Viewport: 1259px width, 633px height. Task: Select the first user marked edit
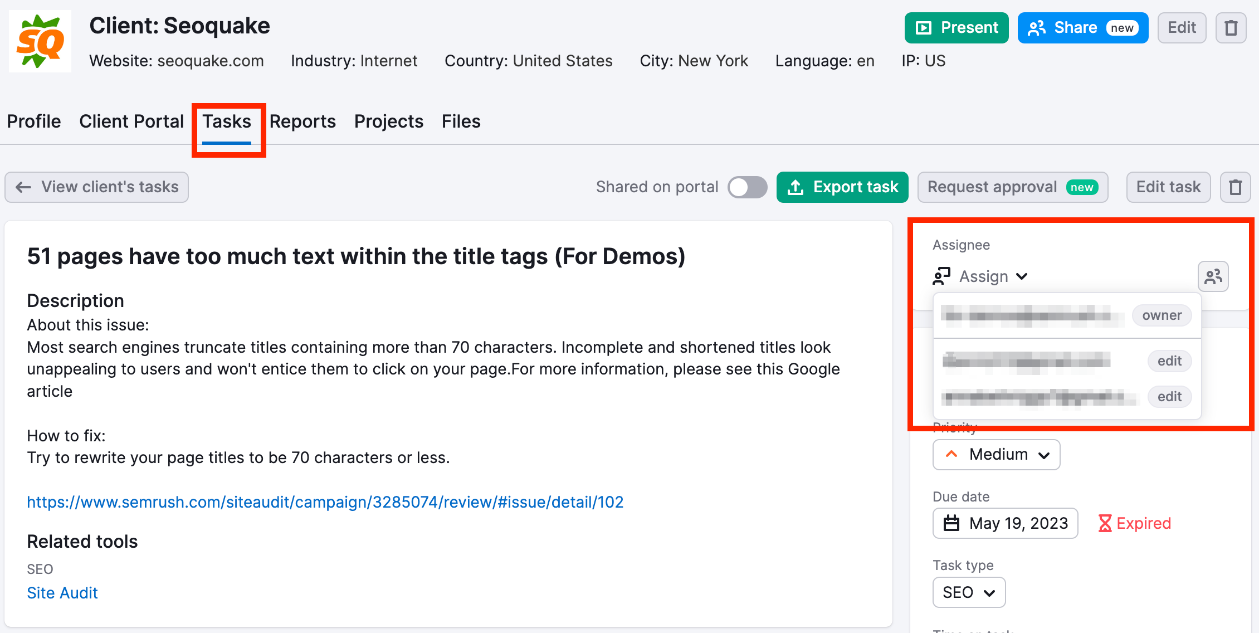coord(1067,361)
